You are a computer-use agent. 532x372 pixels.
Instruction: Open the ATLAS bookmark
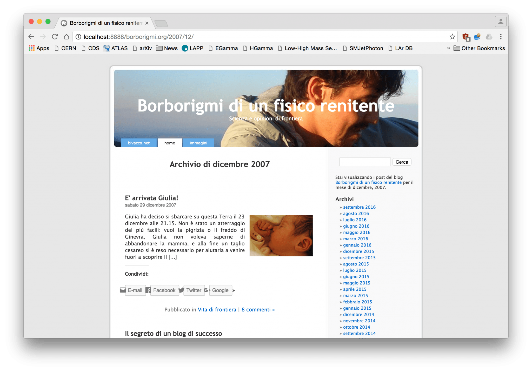(115, 48)
